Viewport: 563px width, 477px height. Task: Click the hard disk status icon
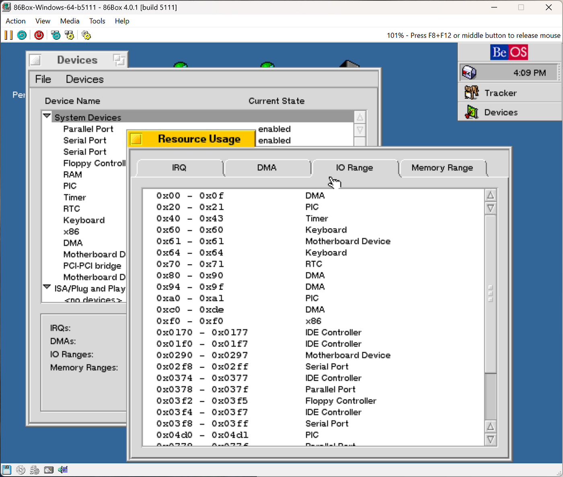[49, 469]
